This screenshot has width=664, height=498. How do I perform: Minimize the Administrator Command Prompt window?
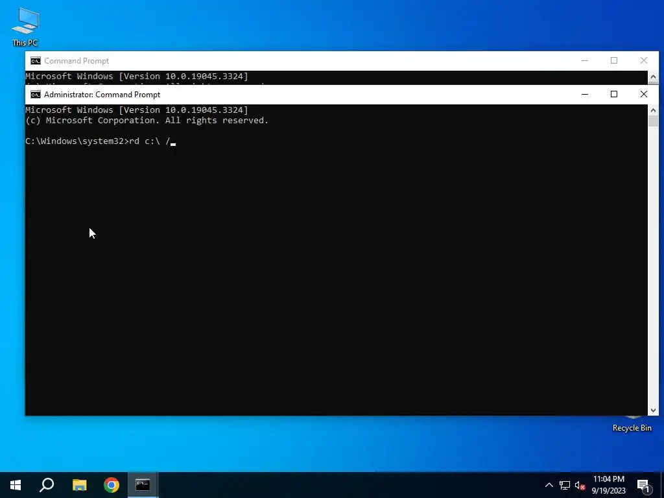tap(585, 95)
